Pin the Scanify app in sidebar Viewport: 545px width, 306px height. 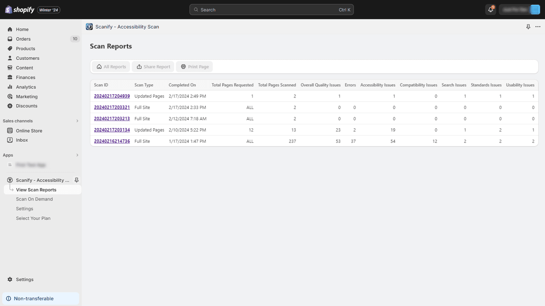pyautogui.click(x=77, y=180)
